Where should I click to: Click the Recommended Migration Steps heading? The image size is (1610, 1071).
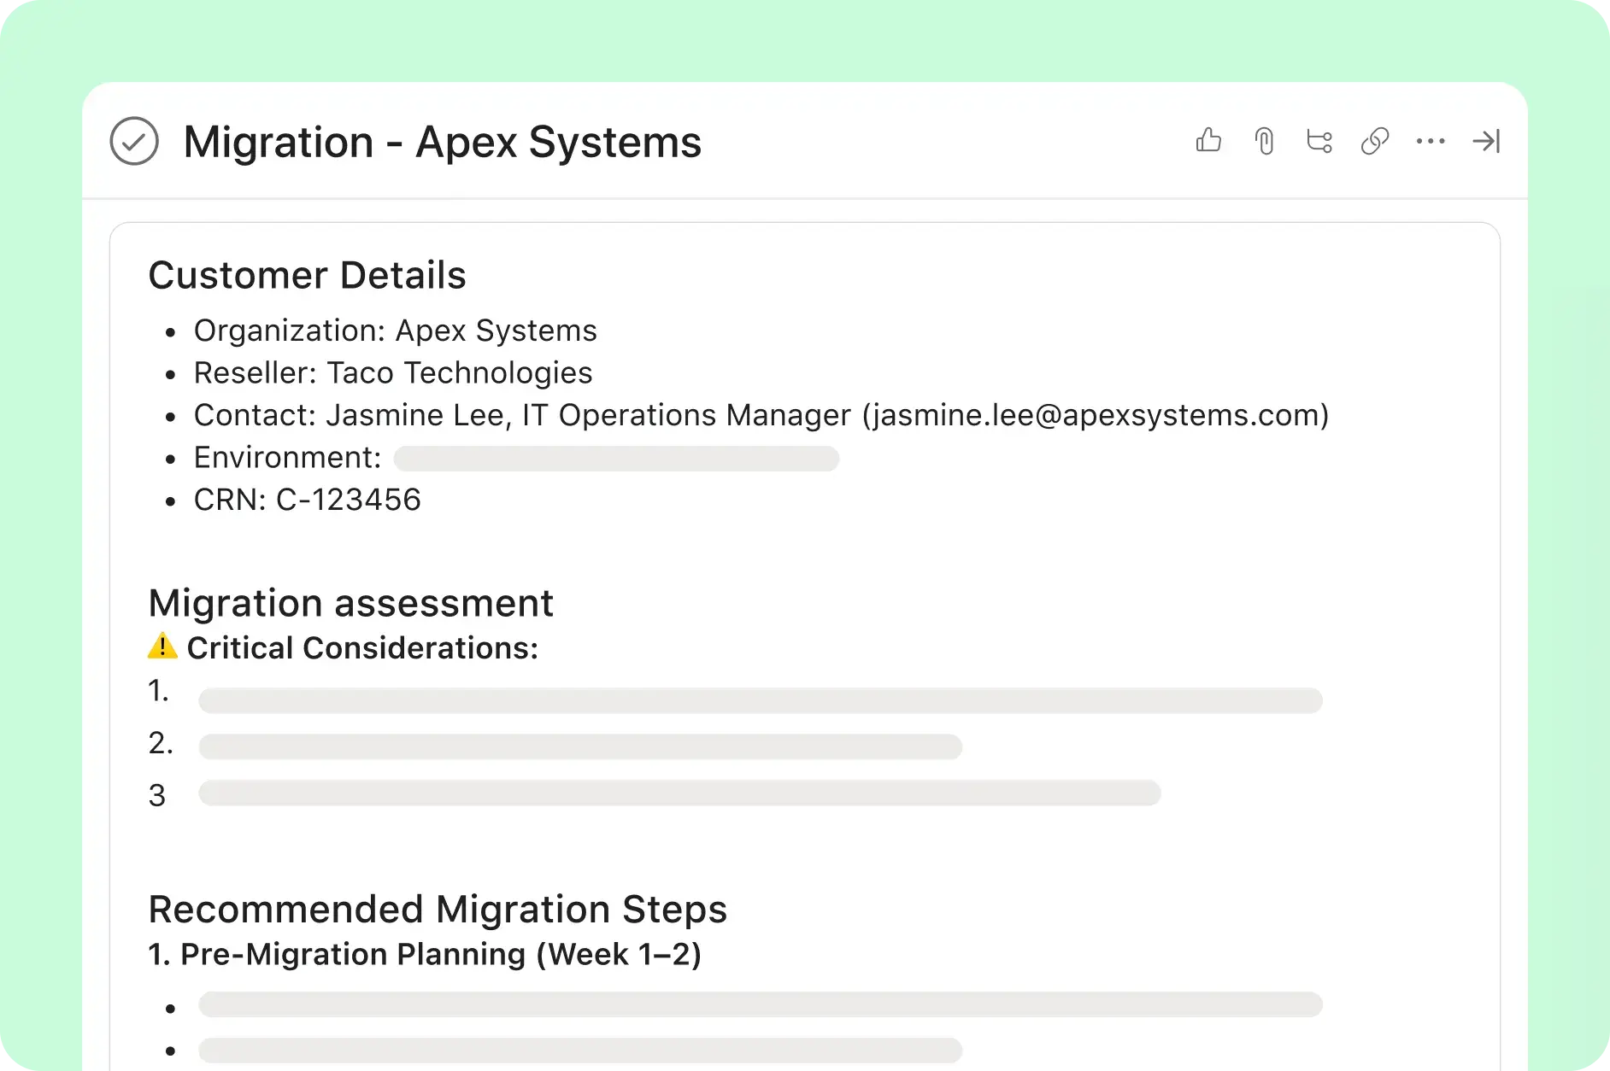point(438,909)
